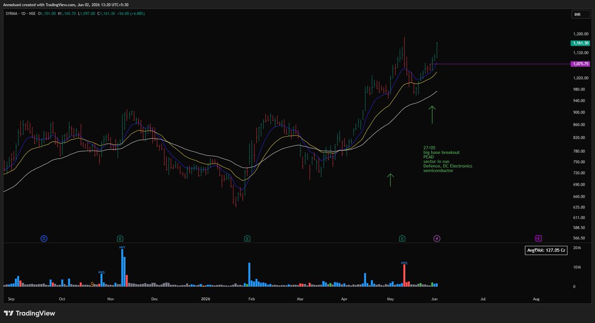Click the Avg₹Vol: 127.05 Cr box
The height and width of the screenshot is (323, 595).
tap(545, 251)
